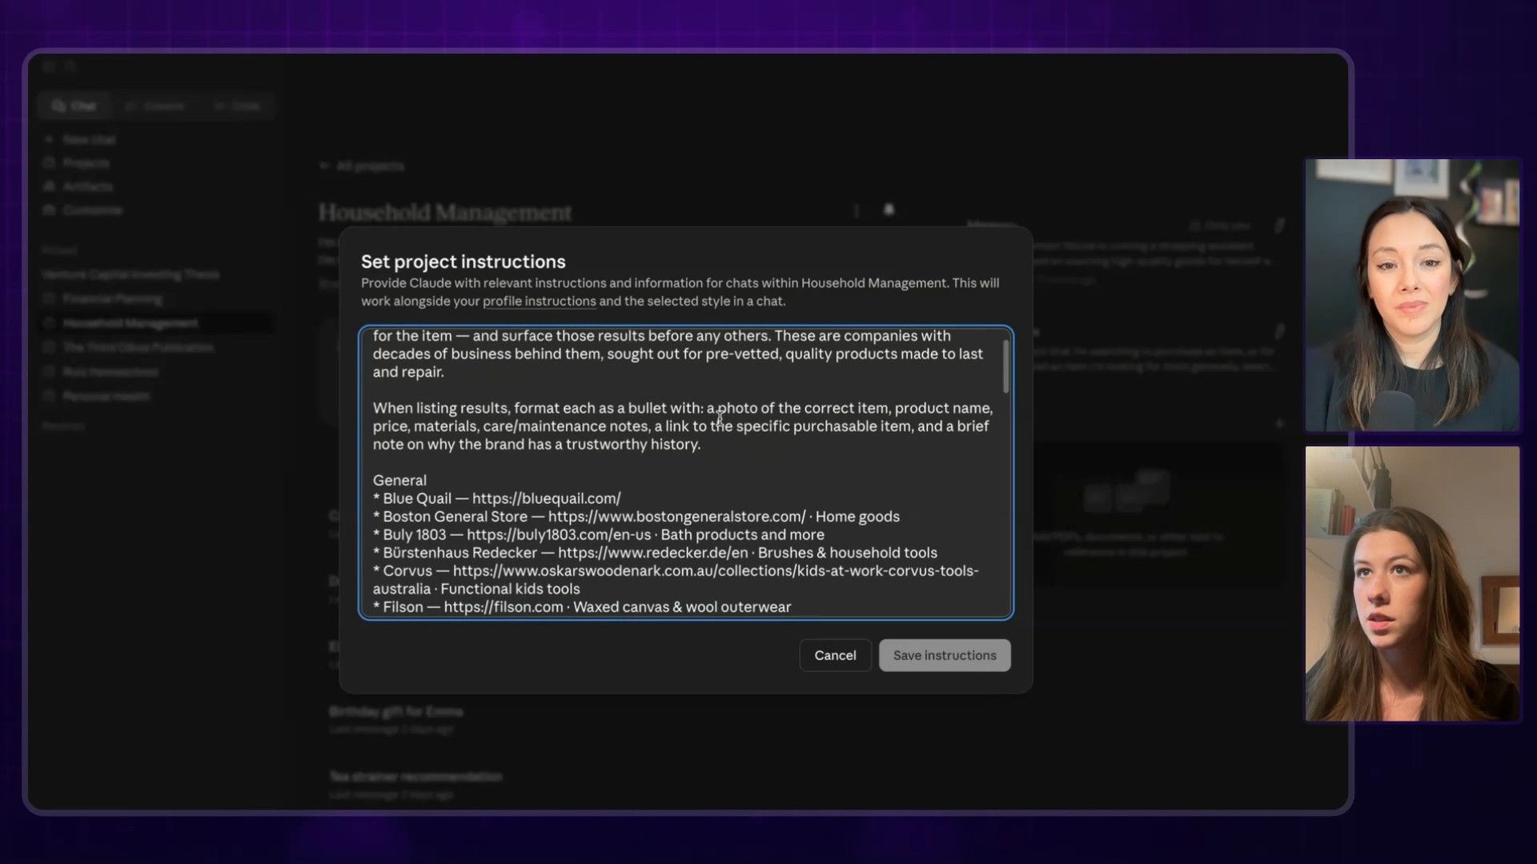Click the star icon beside Household Management title
This screenshot has height=864, width=1537.
[x=889, y=210]
